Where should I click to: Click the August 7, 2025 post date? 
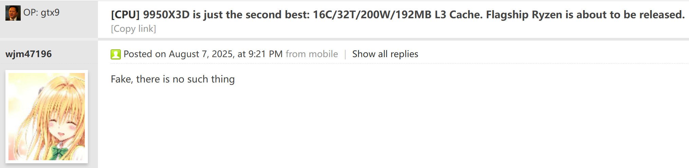(x=201, y=54)
